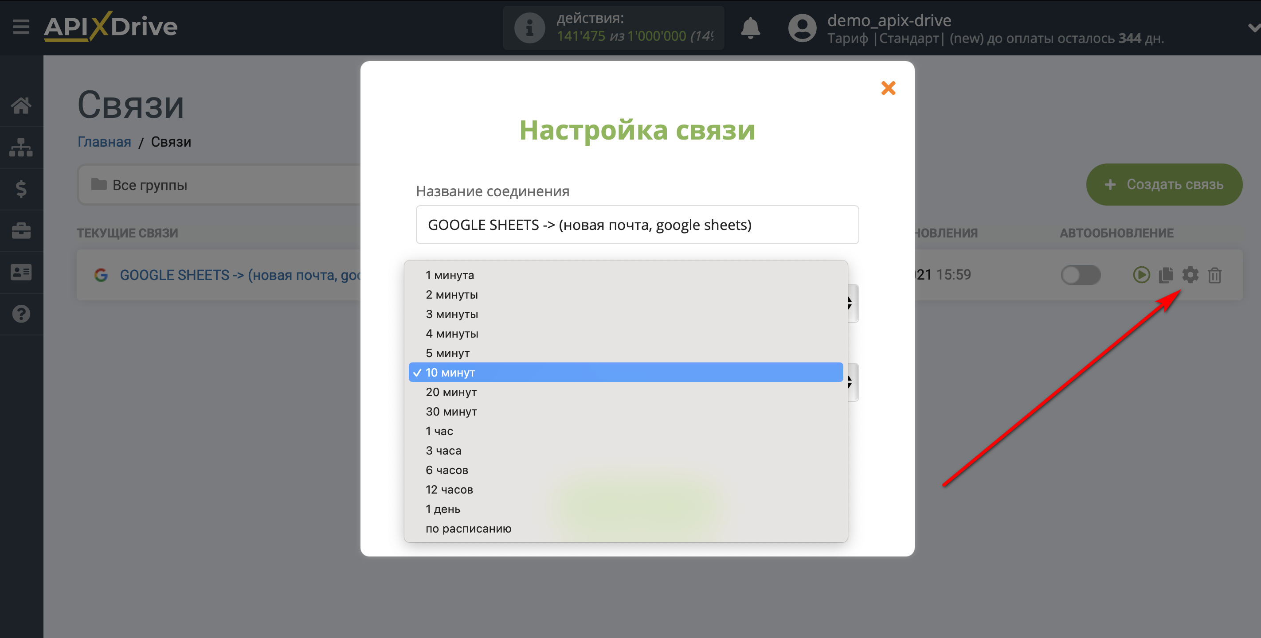The image size is (1261, 638).
Task: Click the actions info icon
Action: 529,28
